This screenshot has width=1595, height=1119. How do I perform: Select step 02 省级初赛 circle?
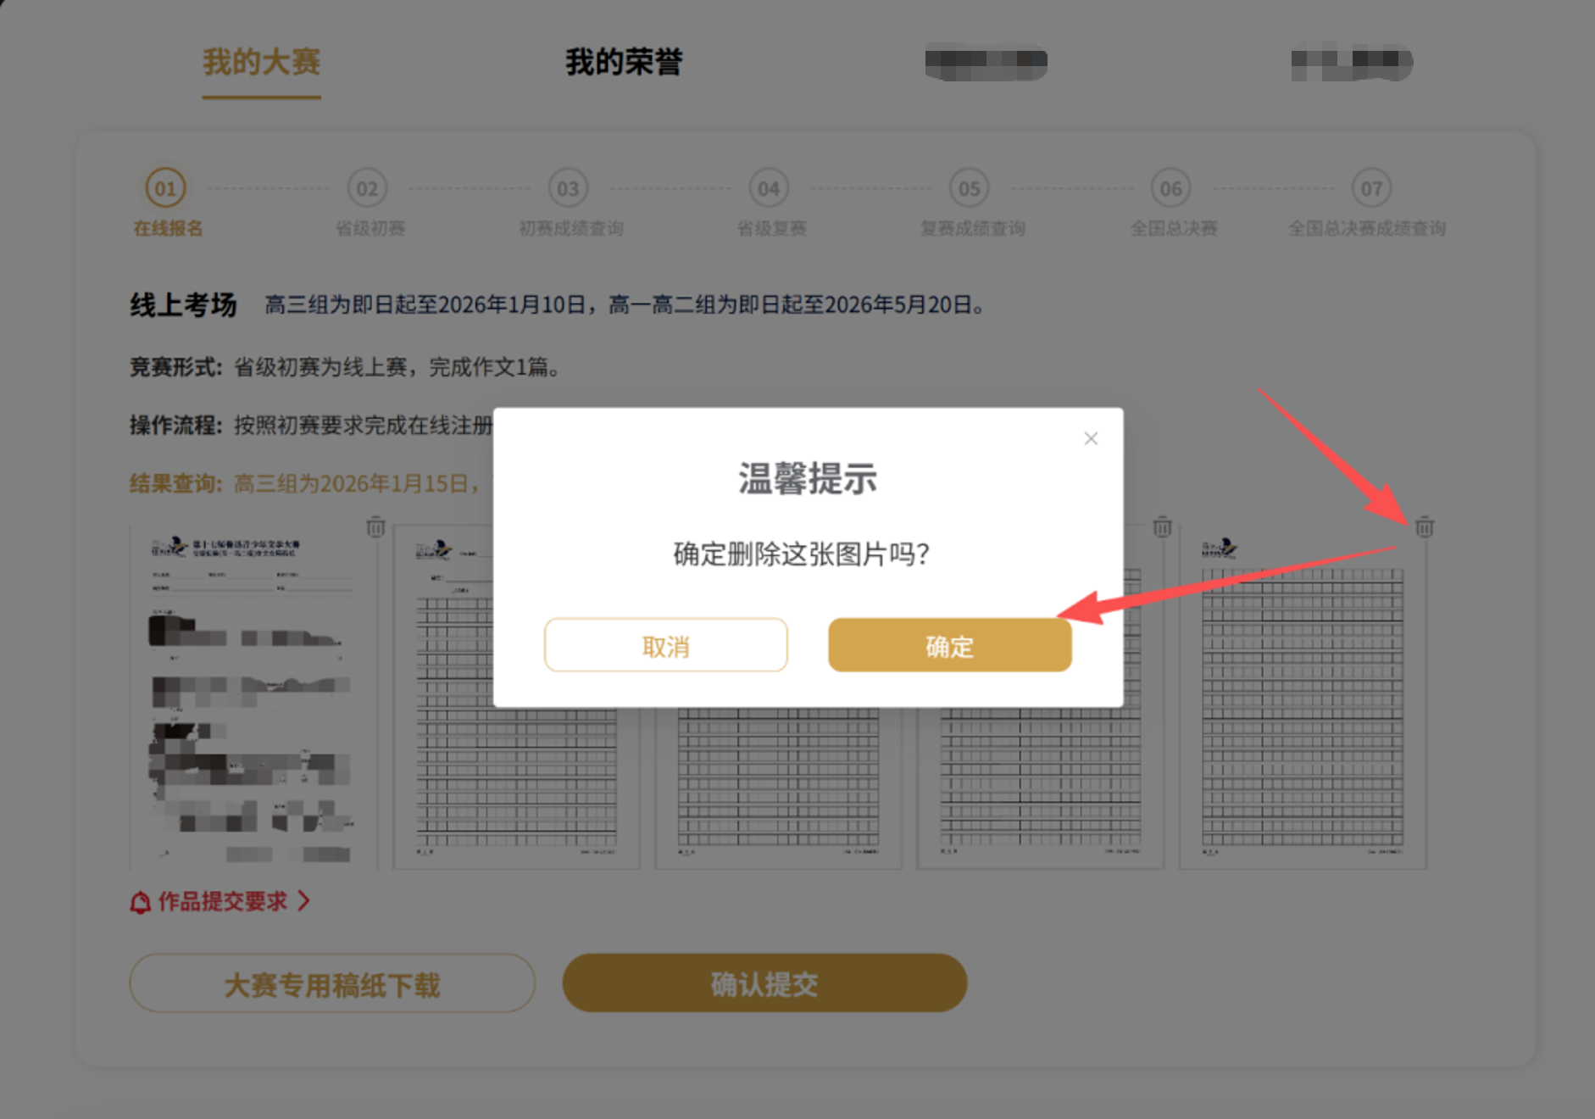pos(367,188)
